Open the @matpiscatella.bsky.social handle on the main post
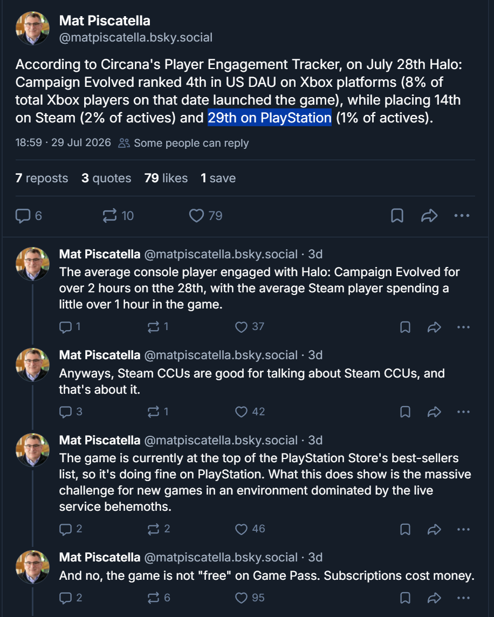Image resolution: width=494 pixels, height=617 pixels. 136,37
